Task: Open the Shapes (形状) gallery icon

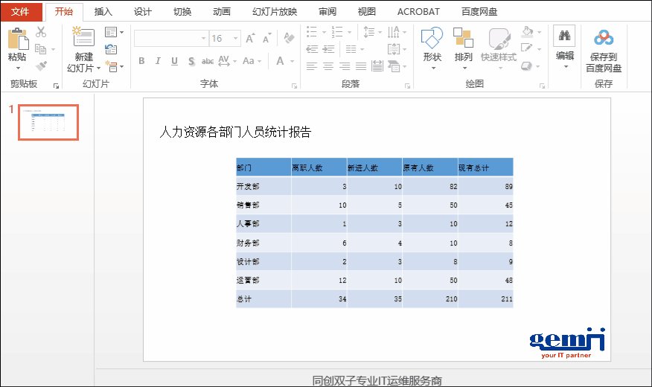Action: pyautogui.click(x=432, y=38)
